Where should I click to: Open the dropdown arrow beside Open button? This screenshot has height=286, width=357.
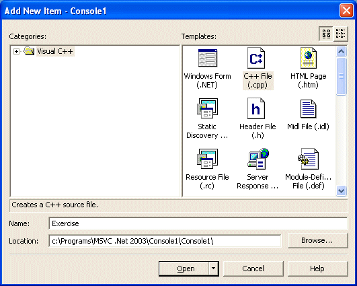pos(213,269)
